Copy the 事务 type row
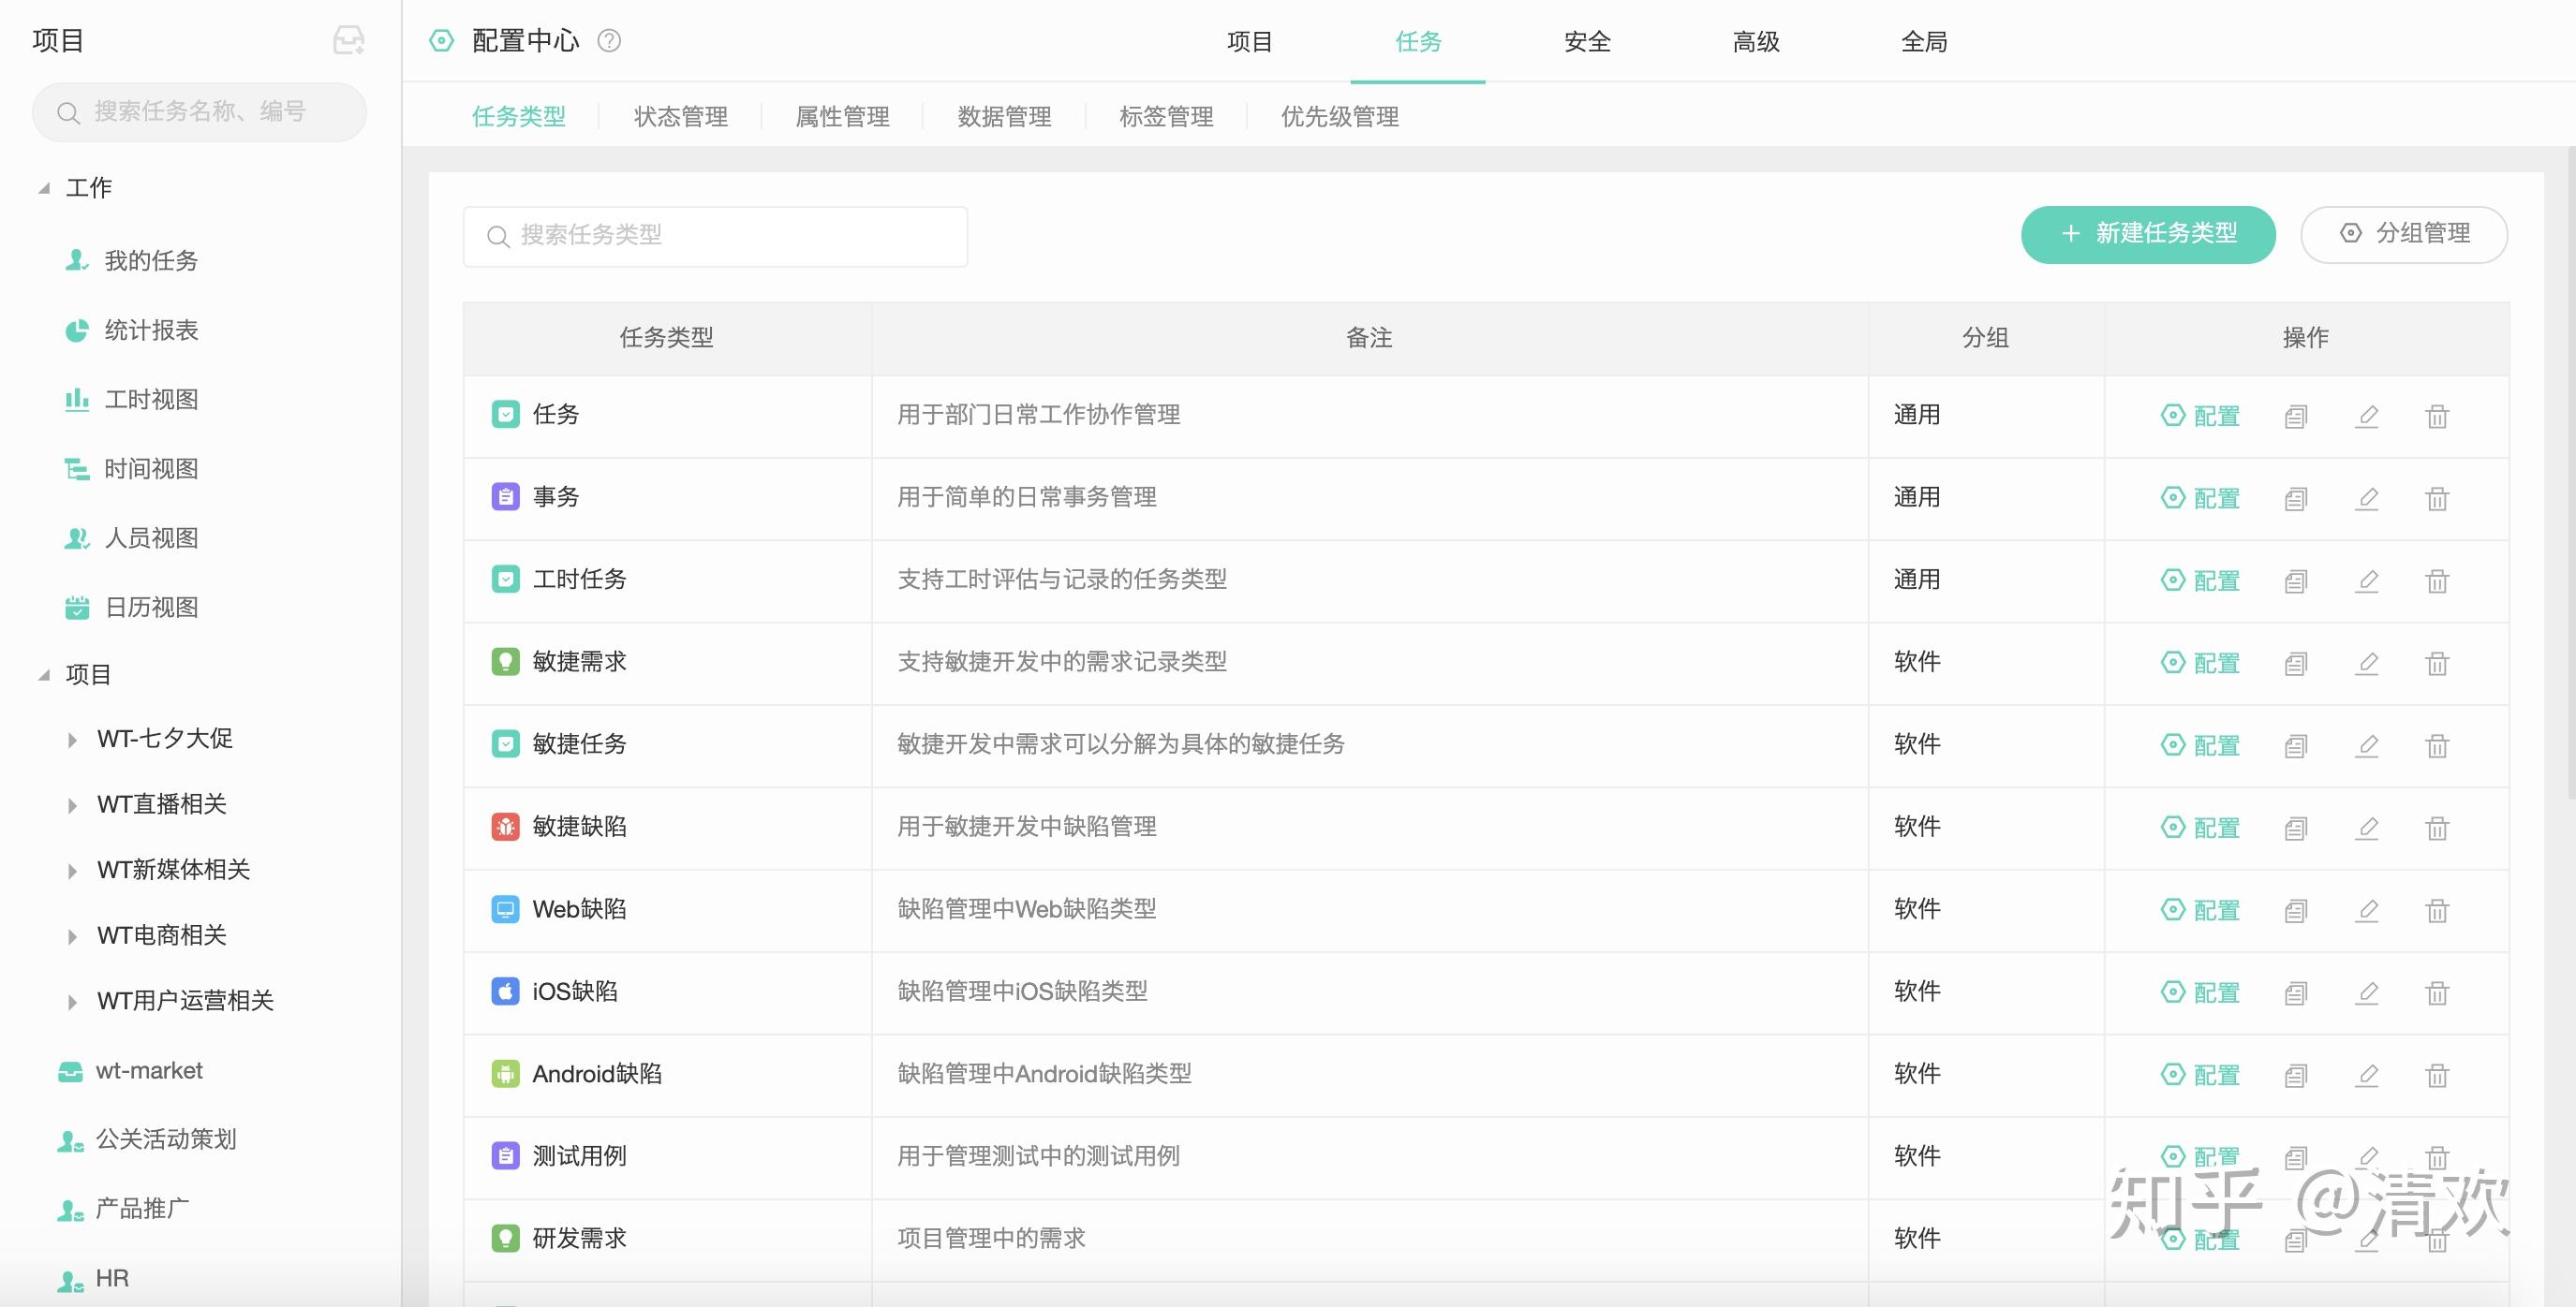Screen dimensions: 2576x1307 [2296, 498]
